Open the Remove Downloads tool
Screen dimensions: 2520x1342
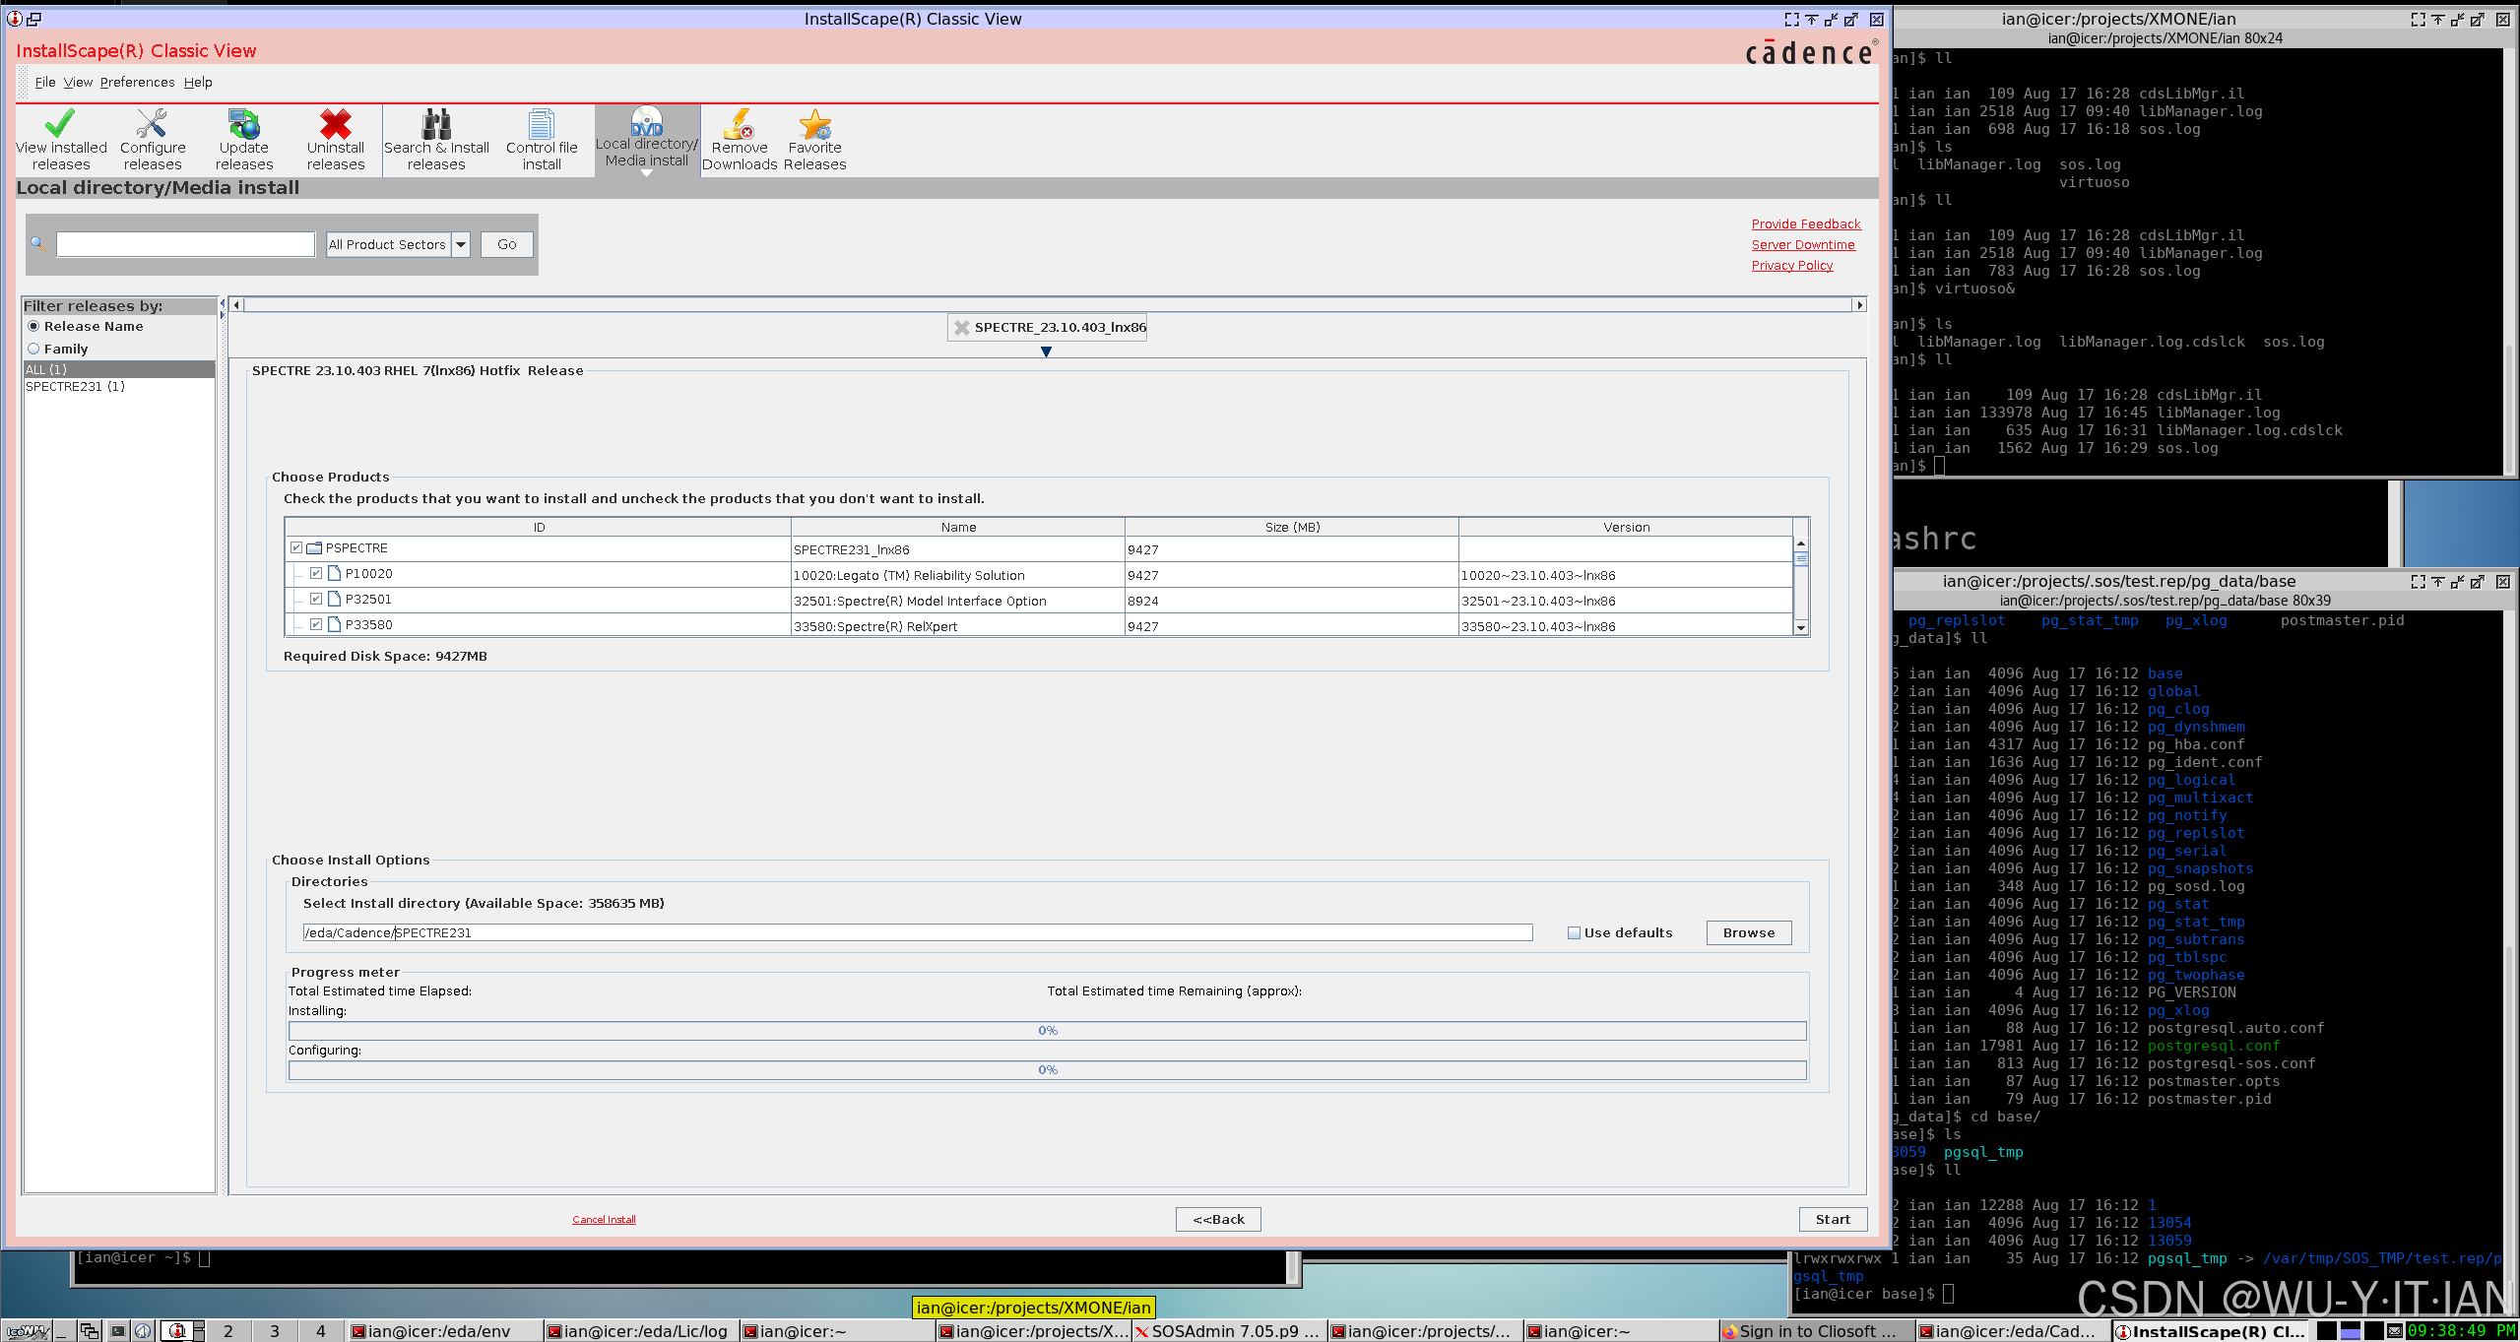[739, 124]
